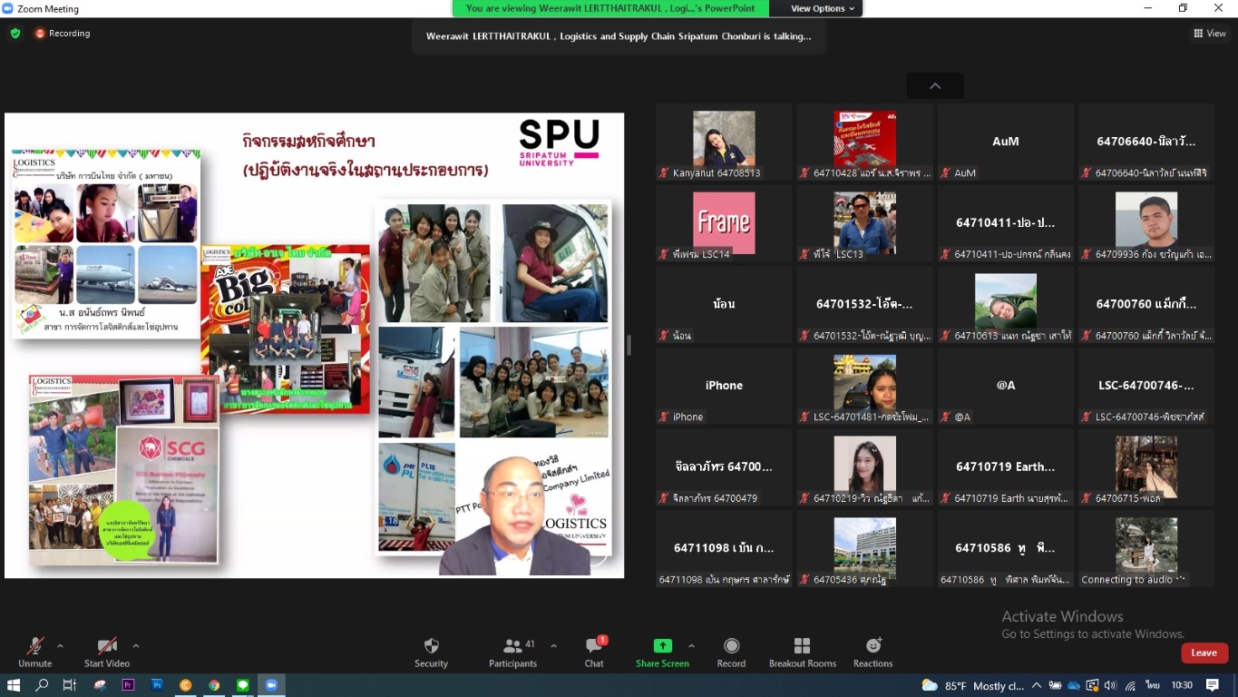The height and width of the screenshot is (697, 1238).
Task: Select the Frame participant tile
Action: tap(724, 223)
